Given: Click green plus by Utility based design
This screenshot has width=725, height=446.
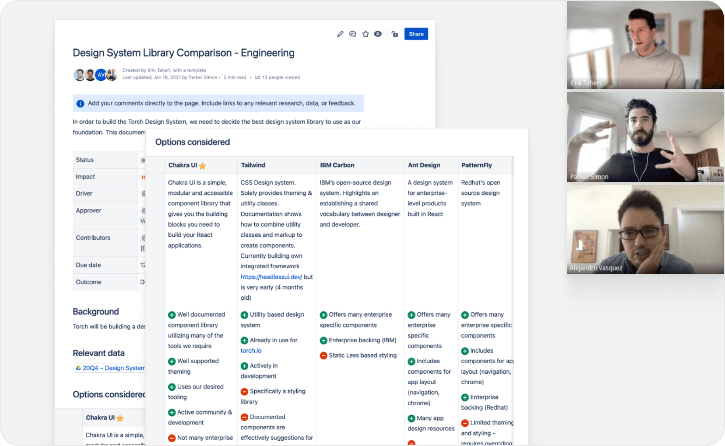Looking at the screenshot, I should click(244, 315).
